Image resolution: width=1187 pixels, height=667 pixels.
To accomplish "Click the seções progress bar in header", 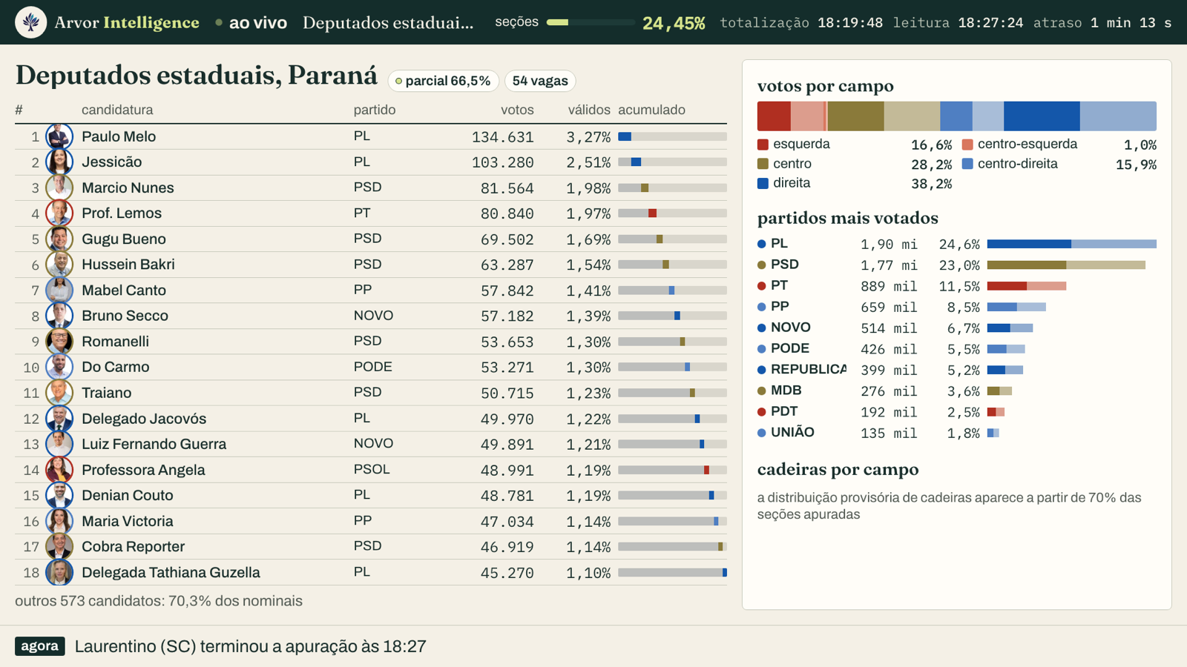I will [591, 22].
